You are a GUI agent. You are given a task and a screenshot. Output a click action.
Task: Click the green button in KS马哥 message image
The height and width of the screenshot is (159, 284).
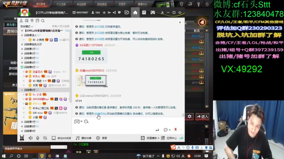pyautogui.click(x=91, y=52)
